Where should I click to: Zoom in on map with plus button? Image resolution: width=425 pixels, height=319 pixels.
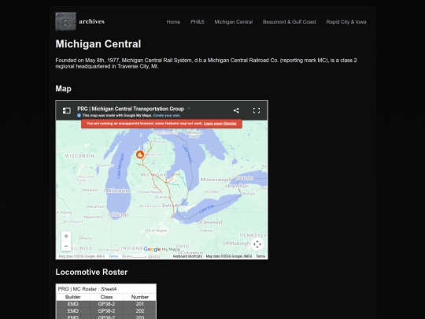66,236
